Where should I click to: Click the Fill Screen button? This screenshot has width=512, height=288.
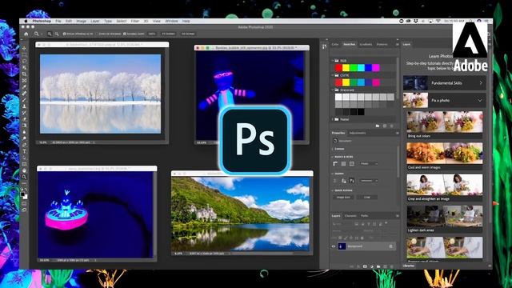pyautogui.click(x=188, y=34)
